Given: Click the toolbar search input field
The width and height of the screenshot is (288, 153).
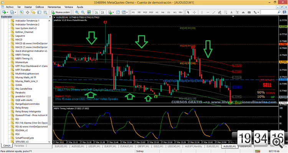Looking at the screenshot, I should pos(269,12).
